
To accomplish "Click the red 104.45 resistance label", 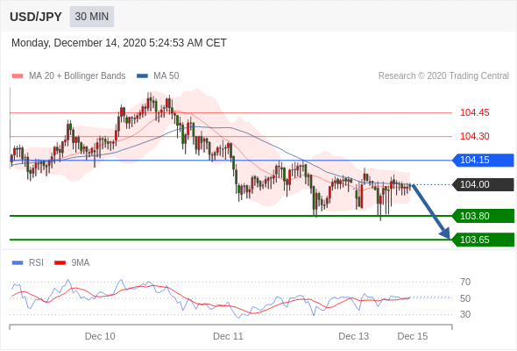I will [x=474, y=112].
